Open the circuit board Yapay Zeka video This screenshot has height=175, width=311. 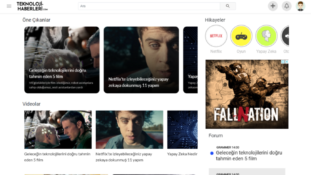click(x=182, y=129)
